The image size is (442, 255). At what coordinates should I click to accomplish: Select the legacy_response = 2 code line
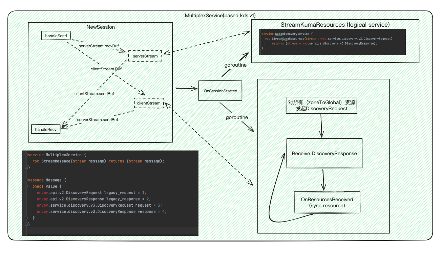(x=93, y=199)
